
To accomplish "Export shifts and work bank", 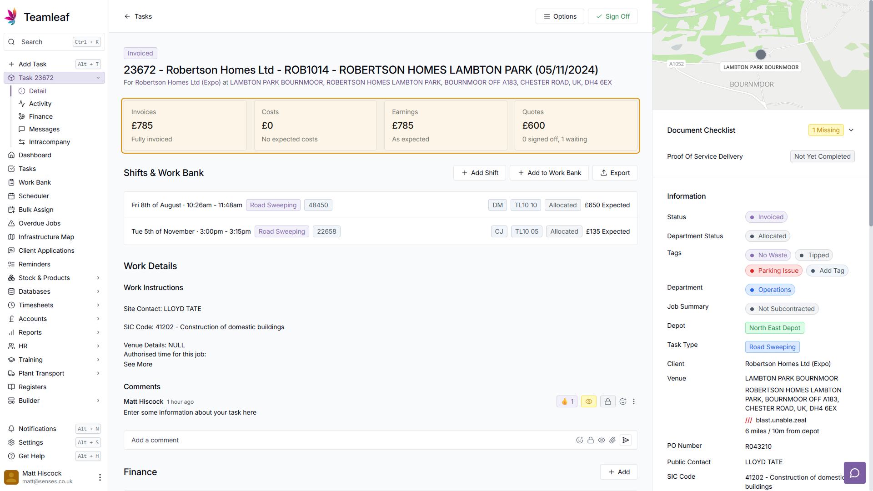I will click(x=615, y=173).
